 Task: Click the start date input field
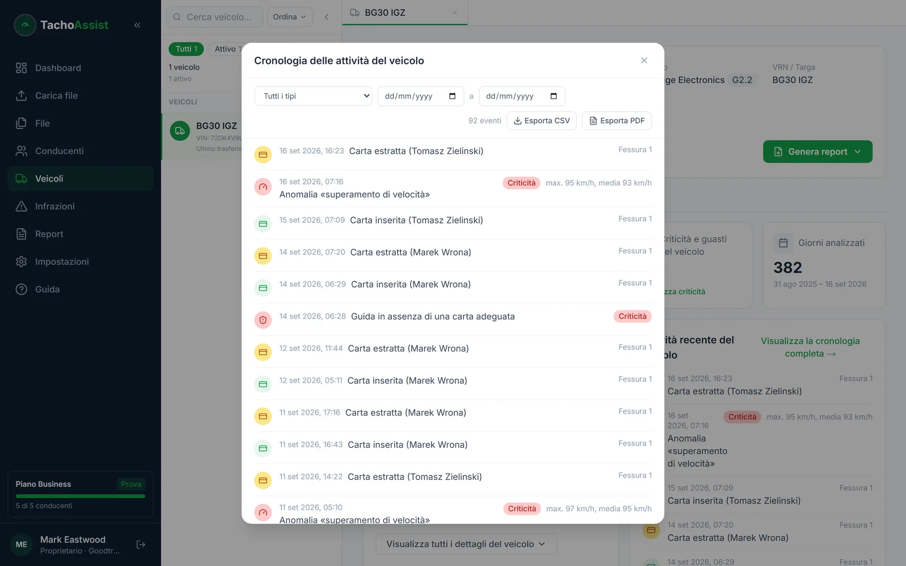click(x=421, y=96)
